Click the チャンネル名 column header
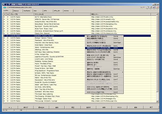The width and height of the screenshot is (162, 114). click(62, 14)
